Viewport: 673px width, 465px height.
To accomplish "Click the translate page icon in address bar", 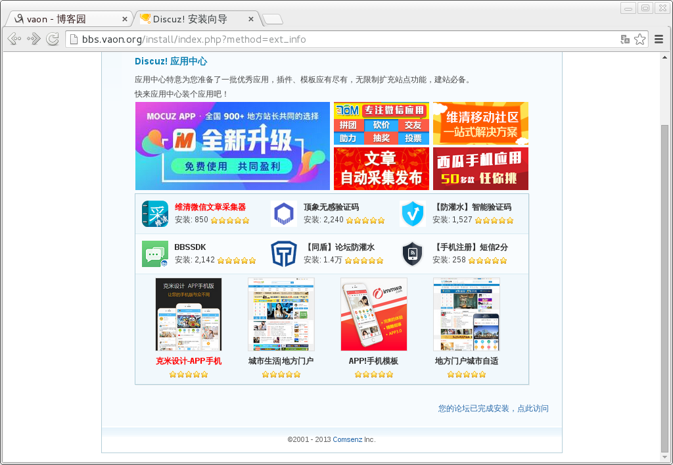I will click(x=625, y=39).
